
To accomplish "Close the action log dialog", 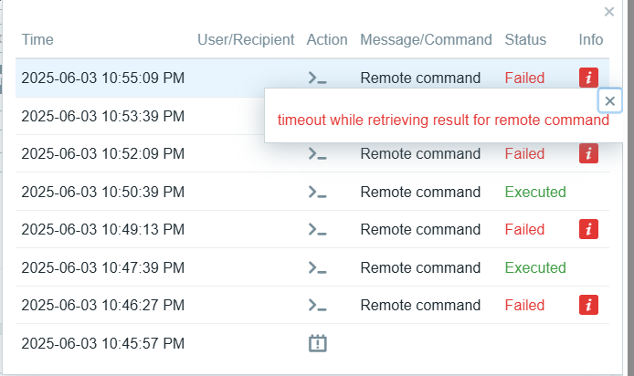I will [609, 12].
